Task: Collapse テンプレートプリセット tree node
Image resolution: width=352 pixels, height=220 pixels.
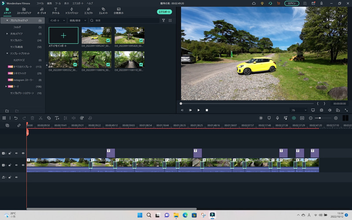Action: pos(7,53)
